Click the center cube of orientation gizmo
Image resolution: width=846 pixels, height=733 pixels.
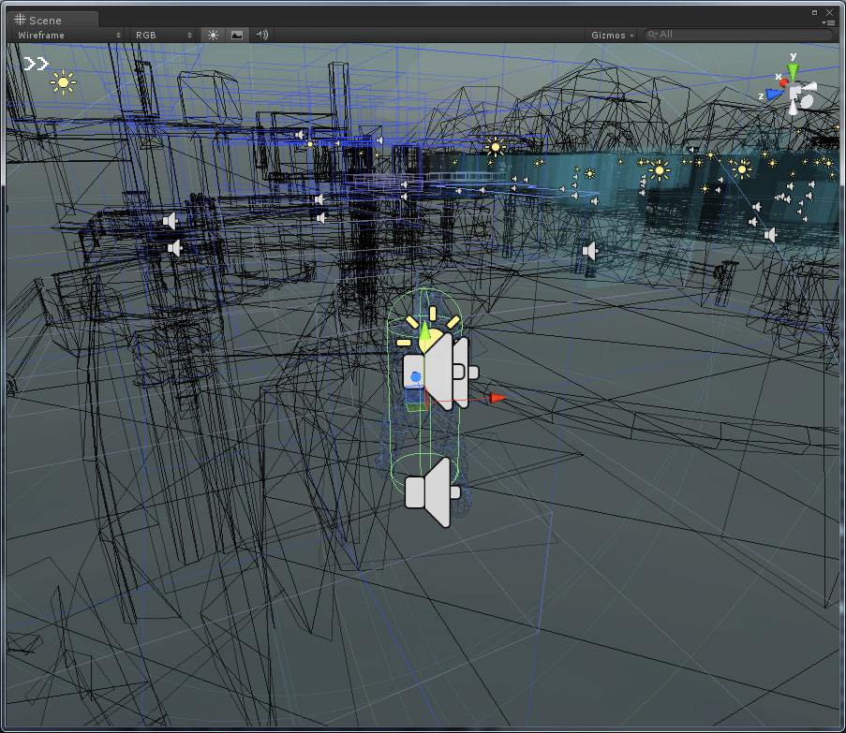[794, 93]
